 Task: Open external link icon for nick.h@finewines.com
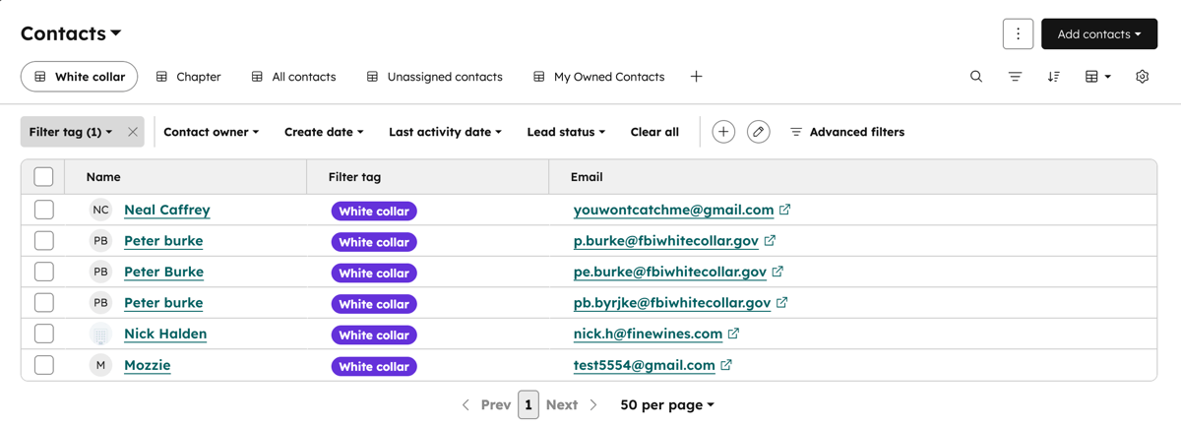(x=733, y=334)
